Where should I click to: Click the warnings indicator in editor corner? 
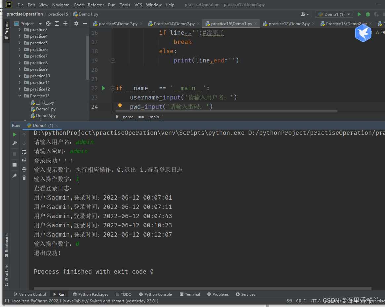click(380, 32)
